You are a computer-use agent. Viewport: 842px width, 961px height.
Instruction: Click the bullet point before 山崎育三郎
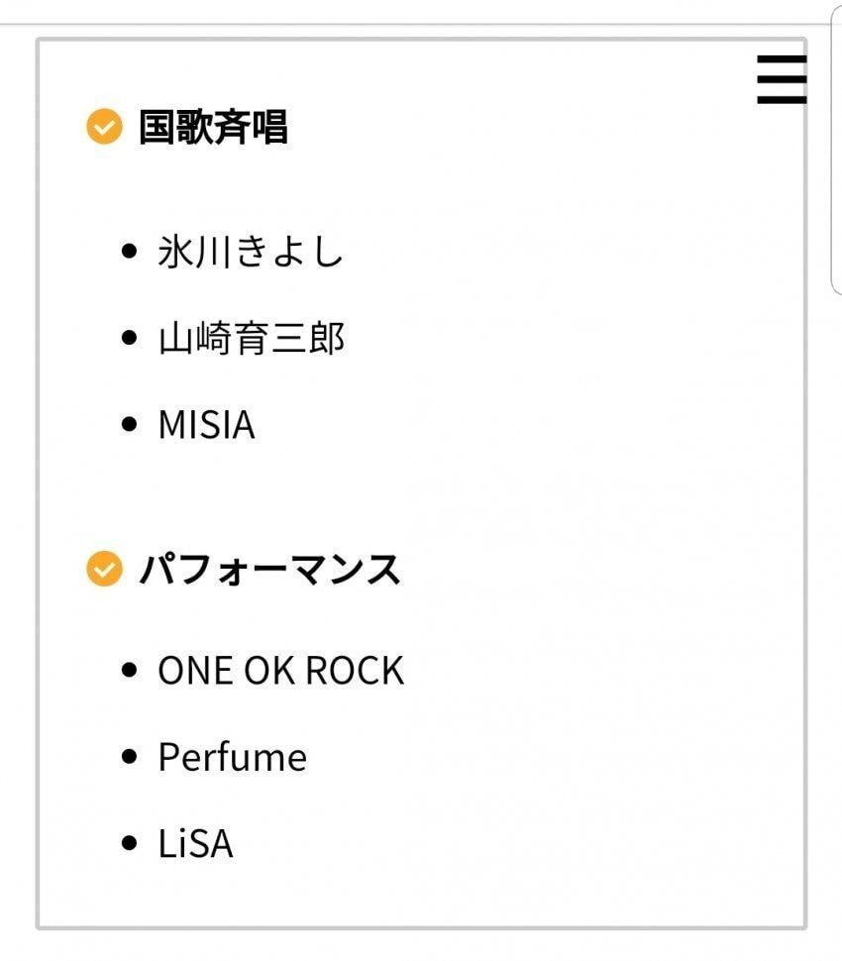[129, 338]
